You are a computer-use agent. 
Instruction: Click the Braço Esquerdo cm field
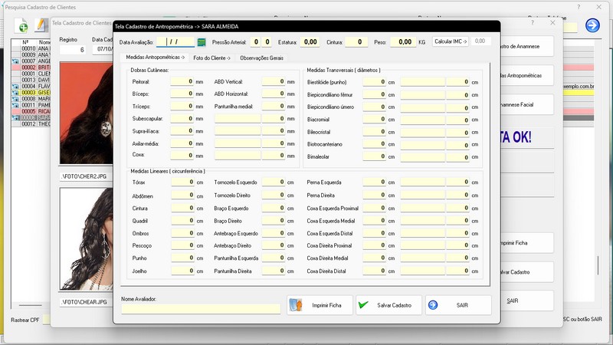pyautogui.click(x=274, y=208)
